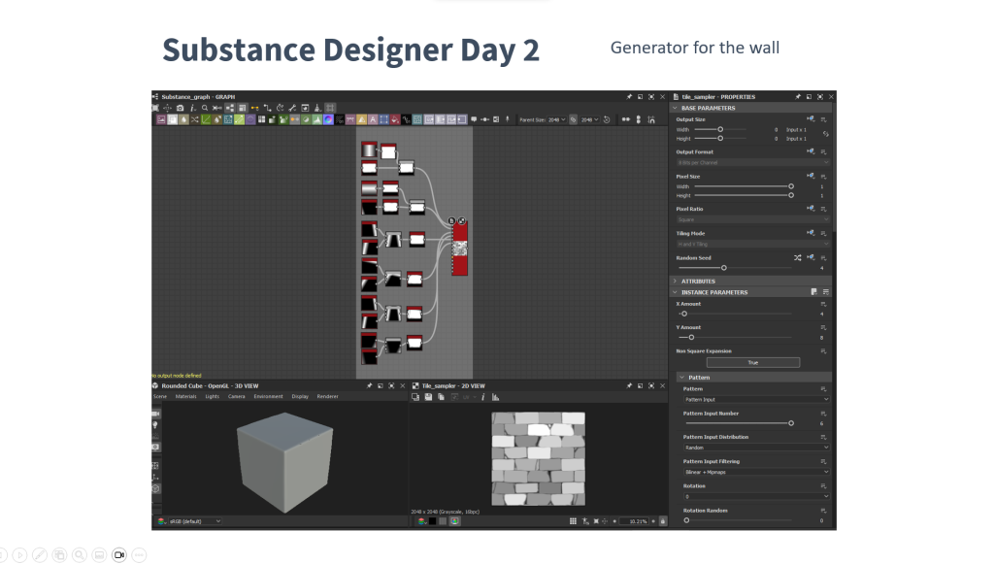The width and height of the screenshot is (994, 565).
Task: Add a Curve node from the toolbar
Action: click(x=207, y=119)
